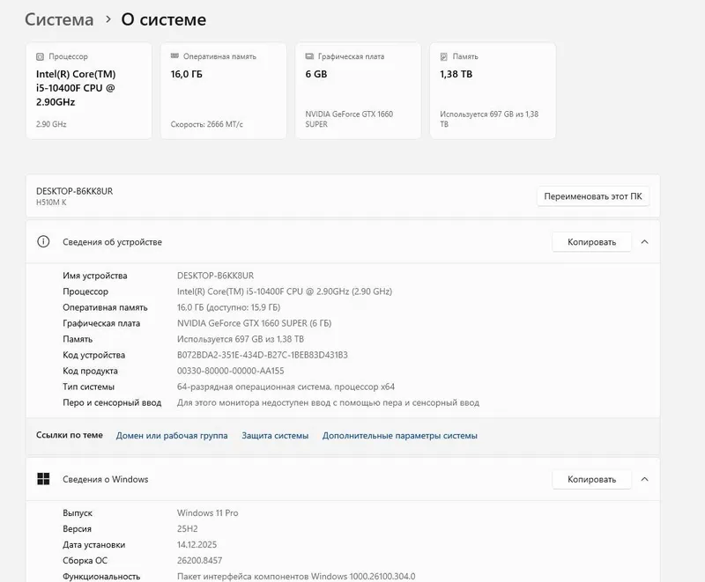Select Скорость: 2666 МТ/с text

click(207, 124)
